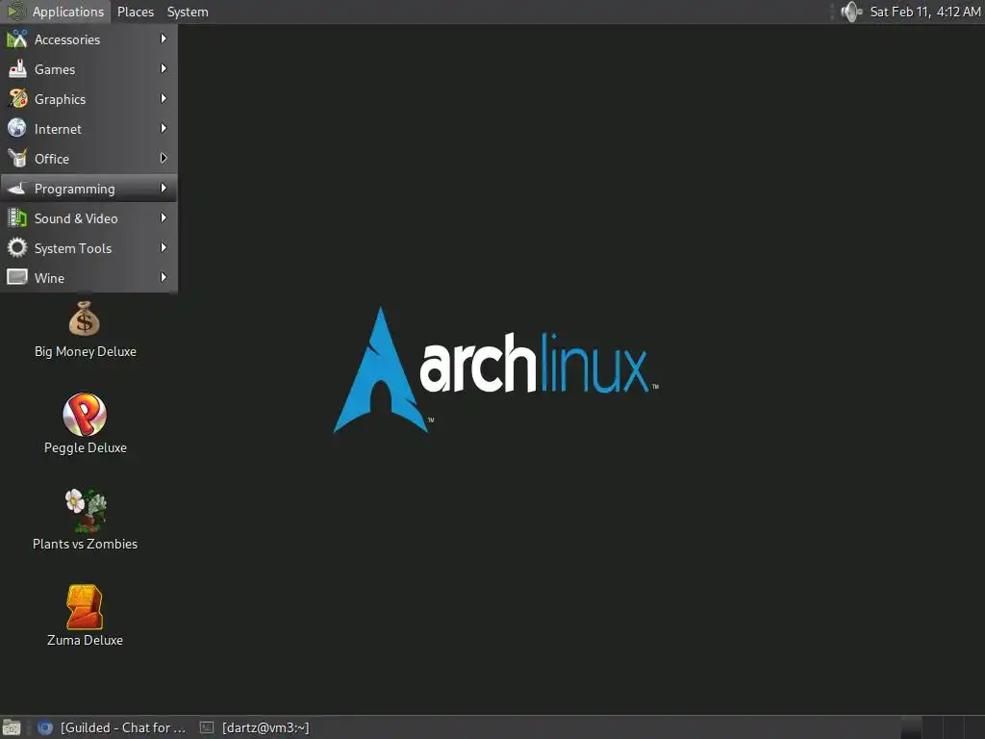Click the Zuma Deluxe icon label
The height and width of the screenshot is (739, 985).
click(x=85, y=640)
